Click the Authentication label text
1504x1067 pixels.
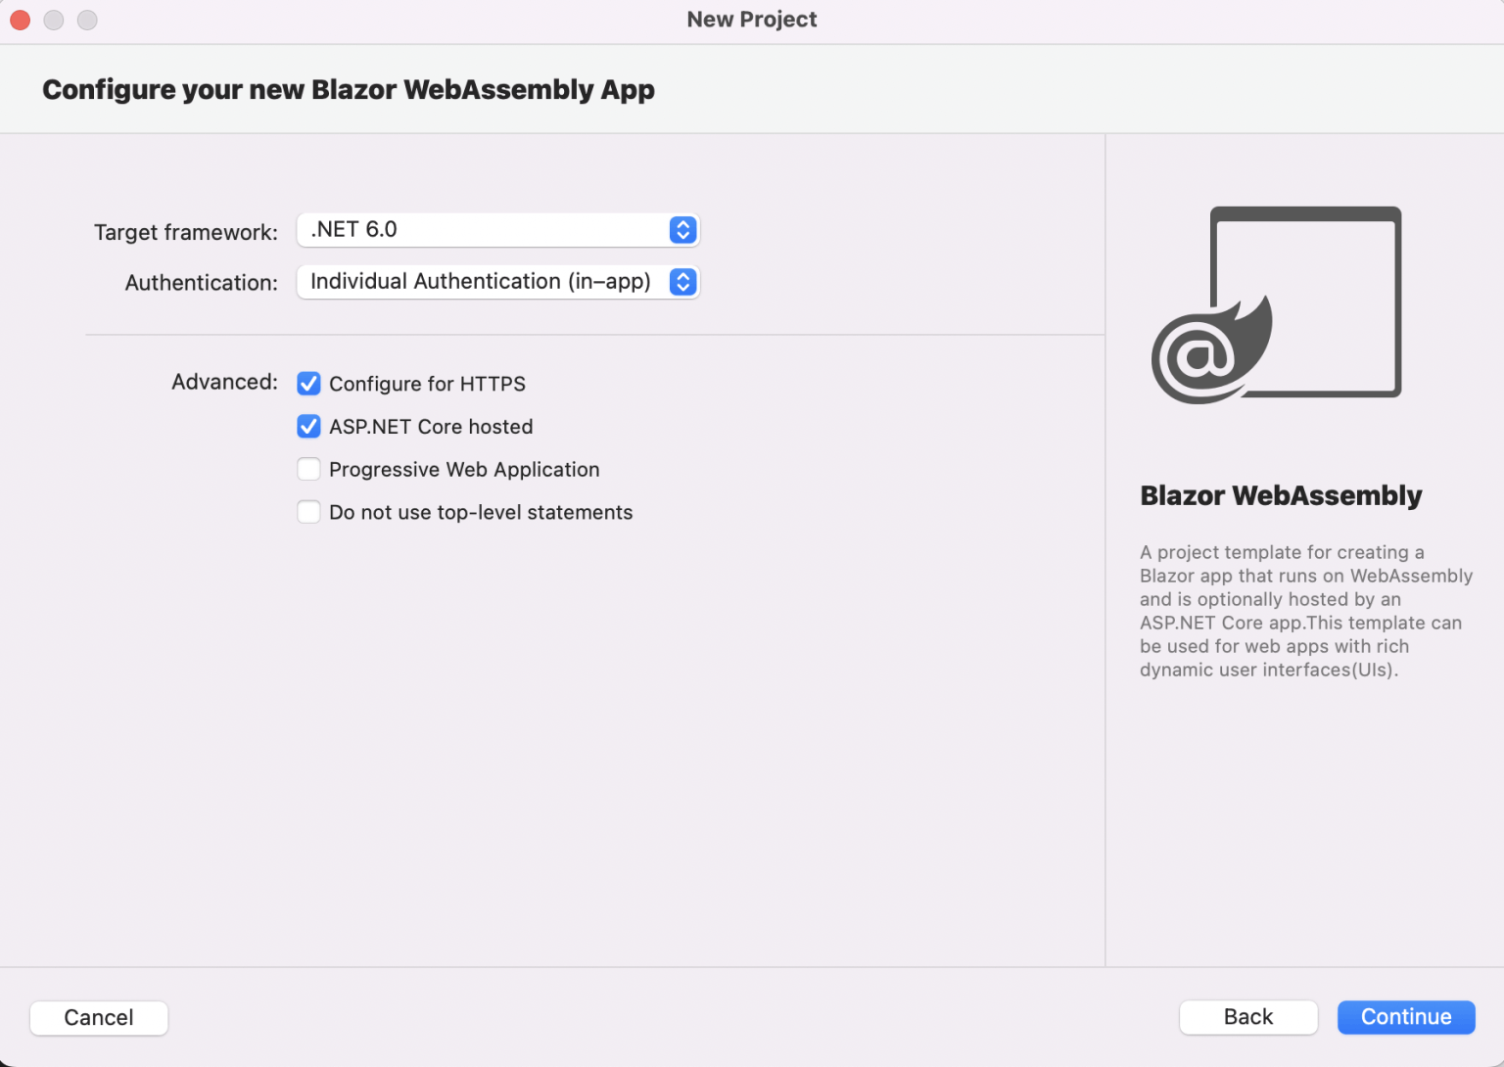202,283
